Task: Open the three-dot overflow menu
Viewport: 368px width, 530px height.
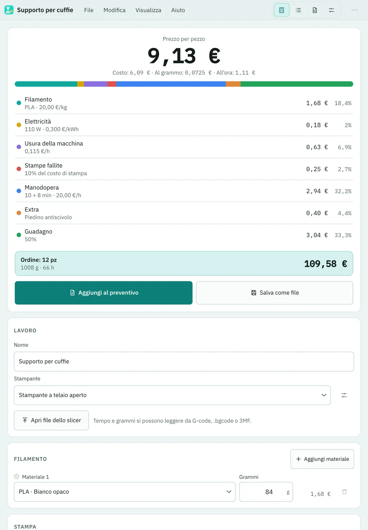Action: tap(354, 10)
